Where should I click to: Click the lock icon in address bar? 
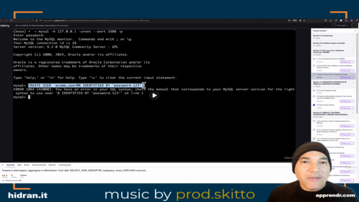(x=36, y=20)
